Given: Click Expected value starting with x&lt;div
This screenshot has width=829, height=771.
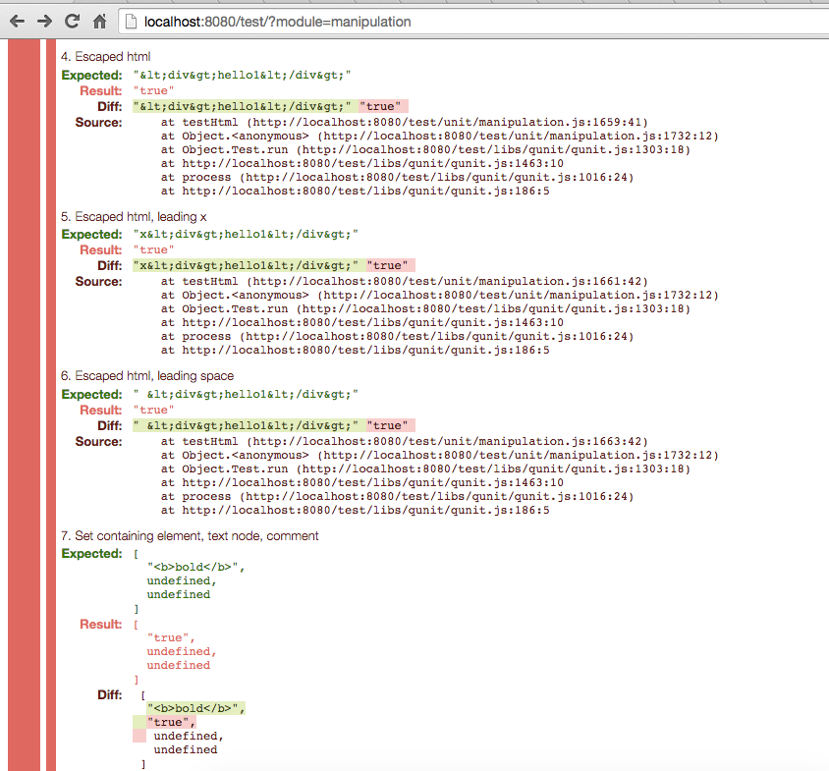Looking at the screenshot, I should [x=246, y=235].
